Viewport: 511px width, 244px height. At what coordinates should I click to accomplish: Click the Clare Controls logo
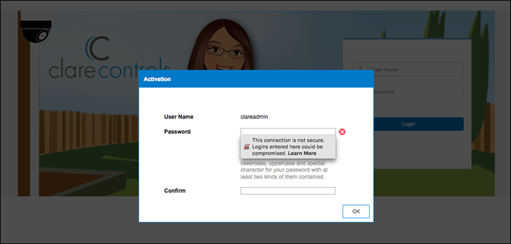pyautogui.click(x=110, y=57)
